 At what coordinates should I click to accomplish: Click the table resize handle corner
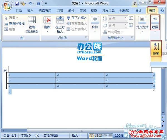(154, 90)
